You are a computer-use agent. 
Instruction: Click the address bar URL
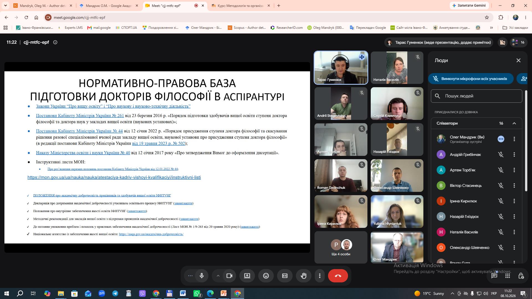[80, 17]
